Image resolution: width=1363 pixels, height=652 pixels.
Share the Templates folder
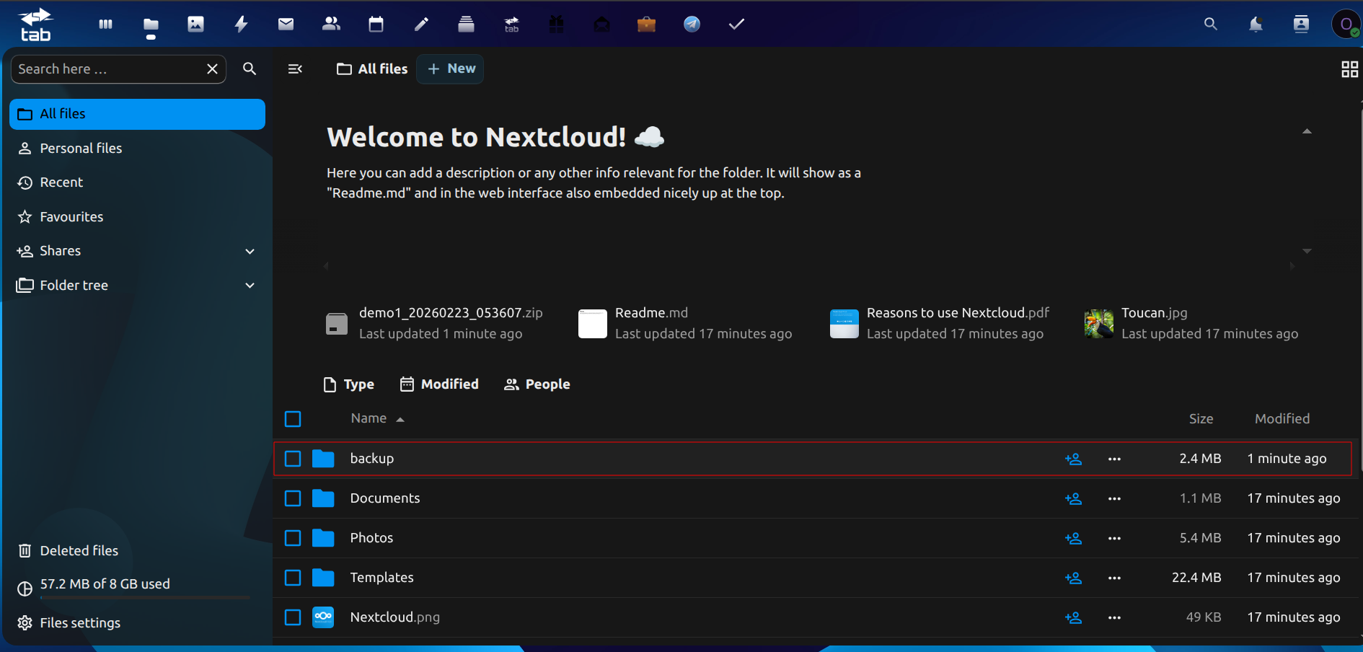(x=1073, y=578)
